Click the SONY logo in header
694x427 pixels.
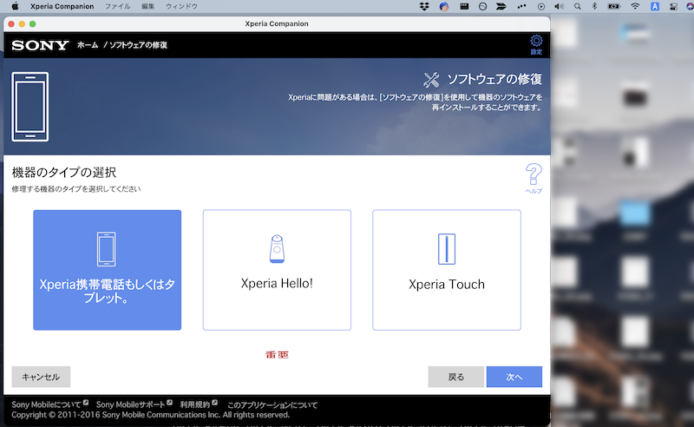40,44
